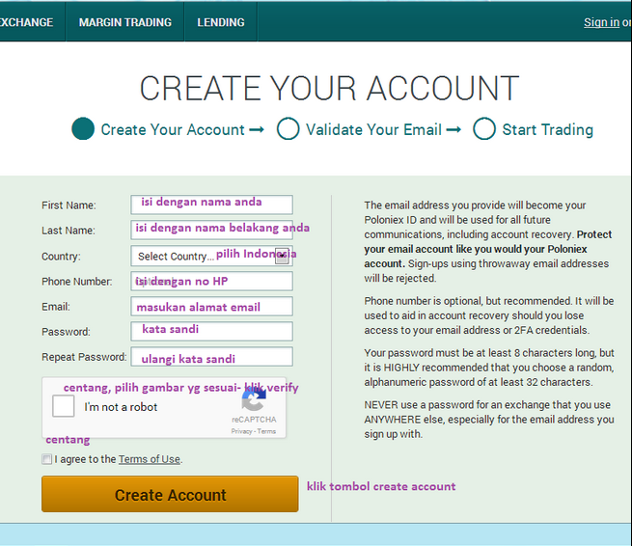
Task: Click the text 'Phone number is optional, but recommended'
Action: point(468,301)
